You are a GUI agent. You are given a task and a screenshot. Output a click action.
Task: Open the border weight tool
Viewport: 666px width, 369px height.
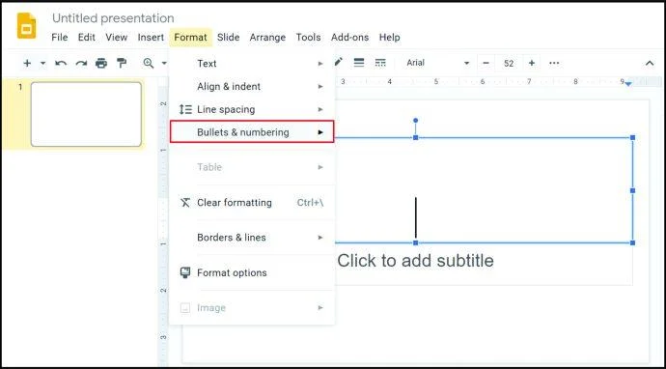coord(359,63)
